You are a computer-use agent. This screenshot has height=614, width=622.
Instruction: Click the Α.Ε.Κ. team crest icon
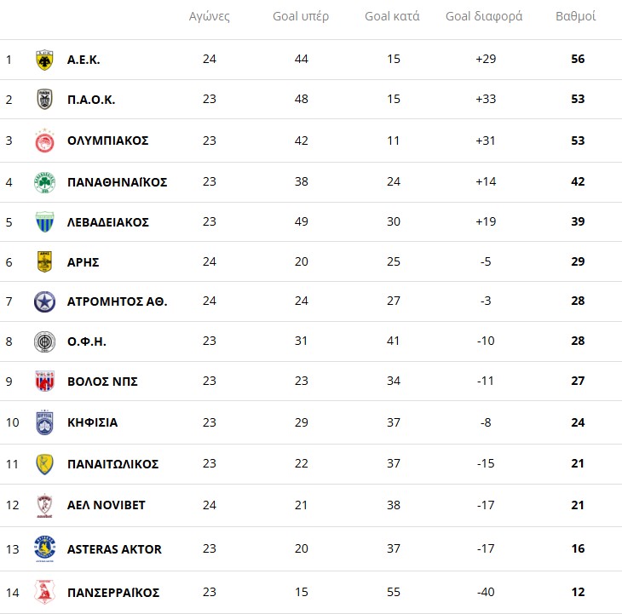point(44,60)
